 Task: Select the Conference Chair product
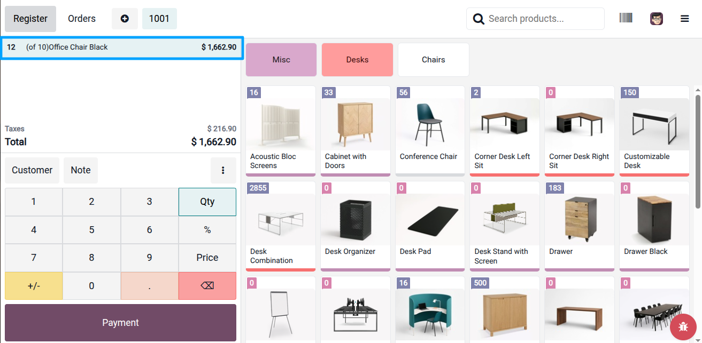(x=430, y=131)
